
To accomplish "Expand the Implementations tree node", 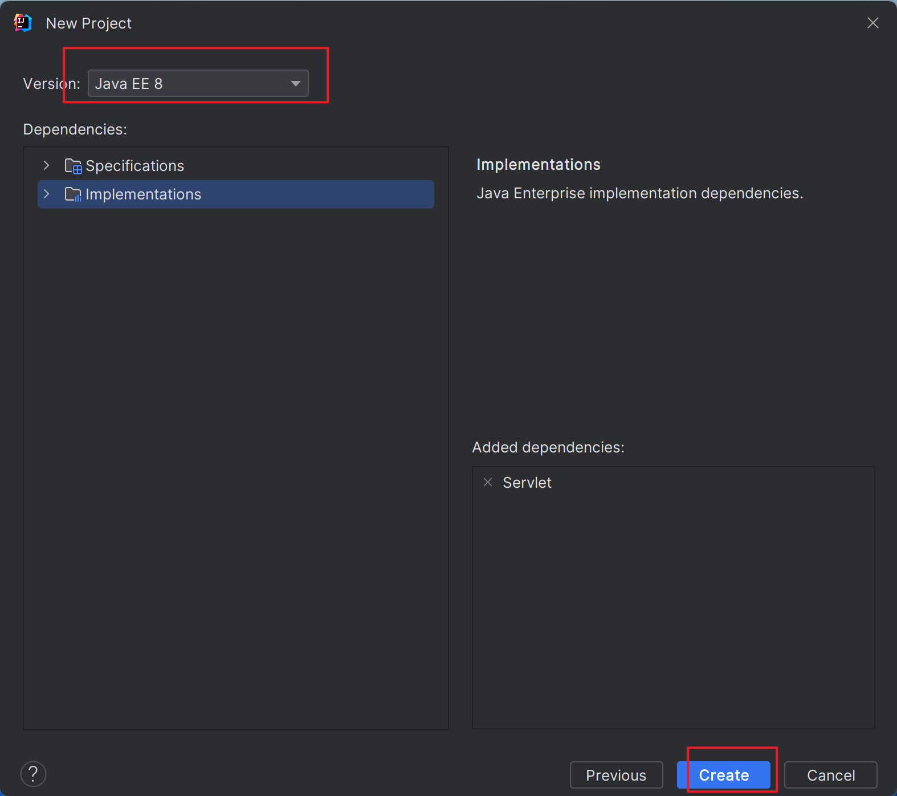I will pyautogui.click(x=47, y=194).
